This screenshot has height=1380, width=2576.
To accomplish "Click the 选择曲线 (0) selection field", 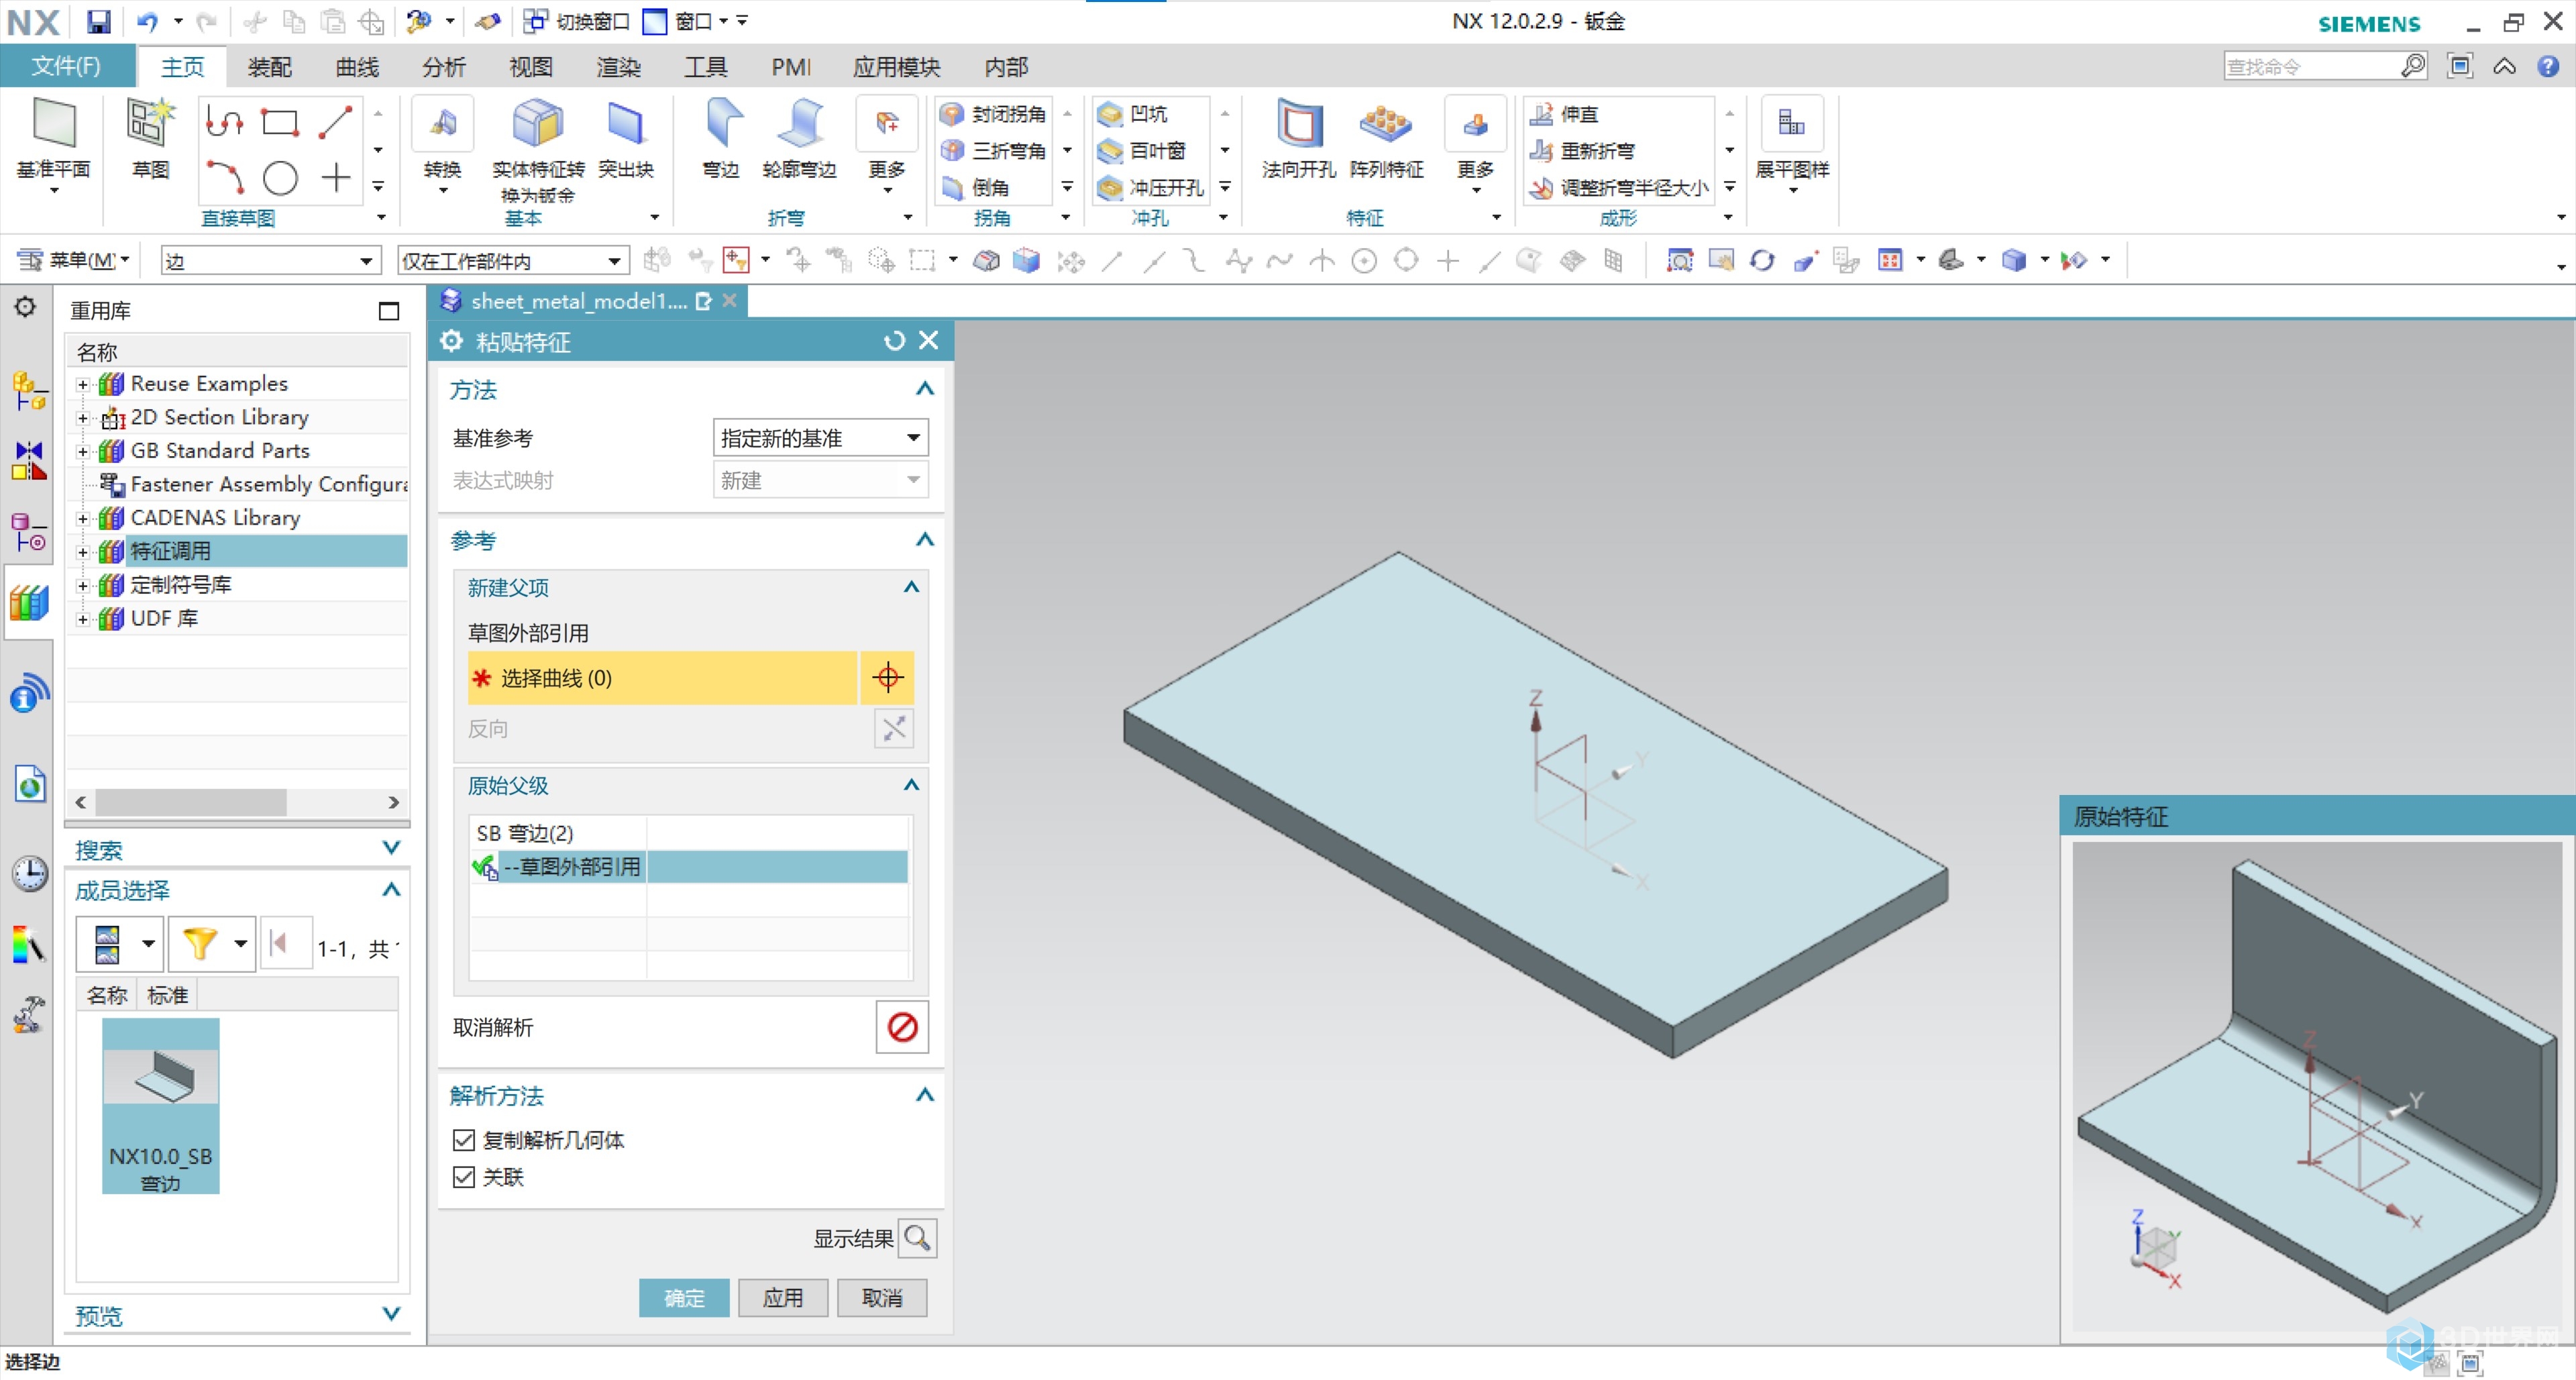I will [x=662, y=678].
